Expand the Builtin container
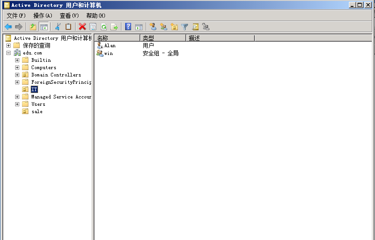 [x=17, y=60]
